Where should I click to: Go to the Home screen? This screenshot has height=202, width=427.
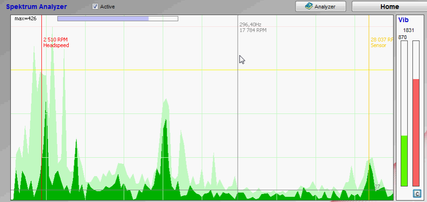pos(389,7)
